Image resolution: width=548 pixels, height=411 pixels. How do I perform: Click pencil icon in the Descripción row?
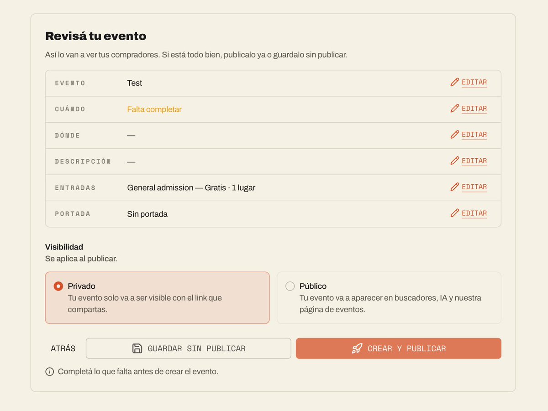454,161
